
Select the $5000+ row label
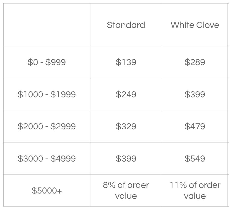[47, 190]
